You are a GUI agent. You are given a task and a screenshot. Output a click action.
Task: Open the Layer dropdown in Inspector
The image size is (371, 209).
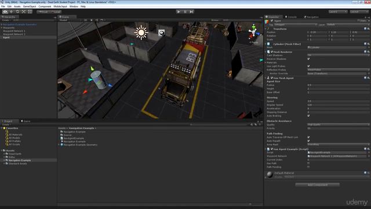[348, 24]
